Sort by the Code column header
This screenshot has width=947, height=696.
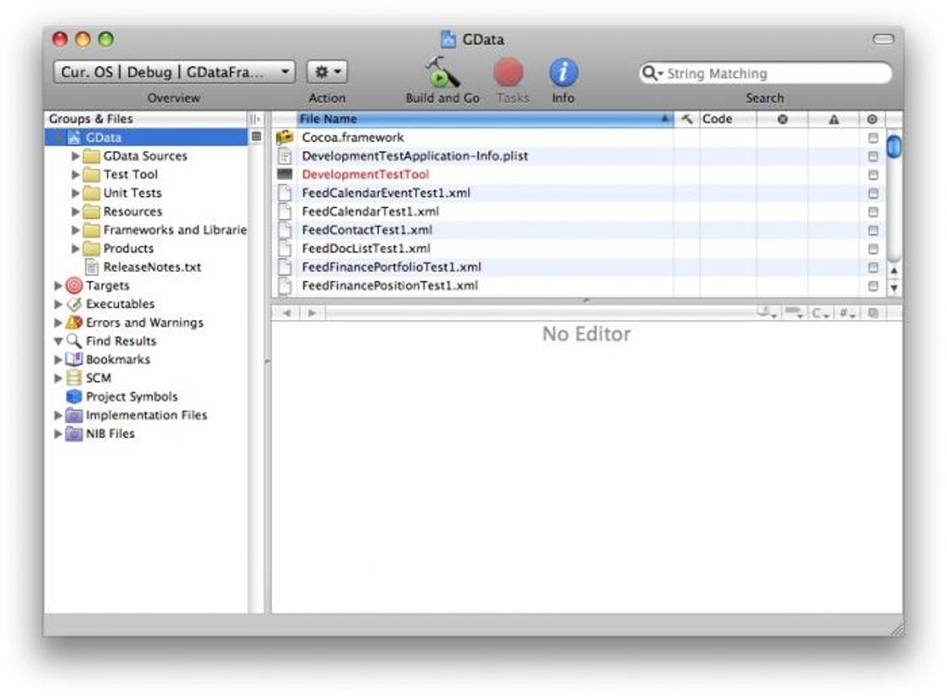pyautogui.click(x=728, y=119)
